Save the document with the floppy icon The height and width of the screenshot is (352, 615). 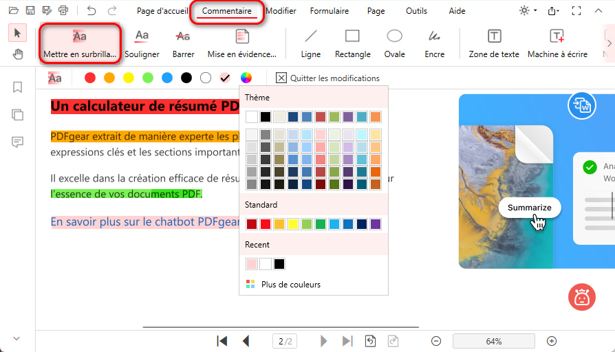tap(30, 10)
